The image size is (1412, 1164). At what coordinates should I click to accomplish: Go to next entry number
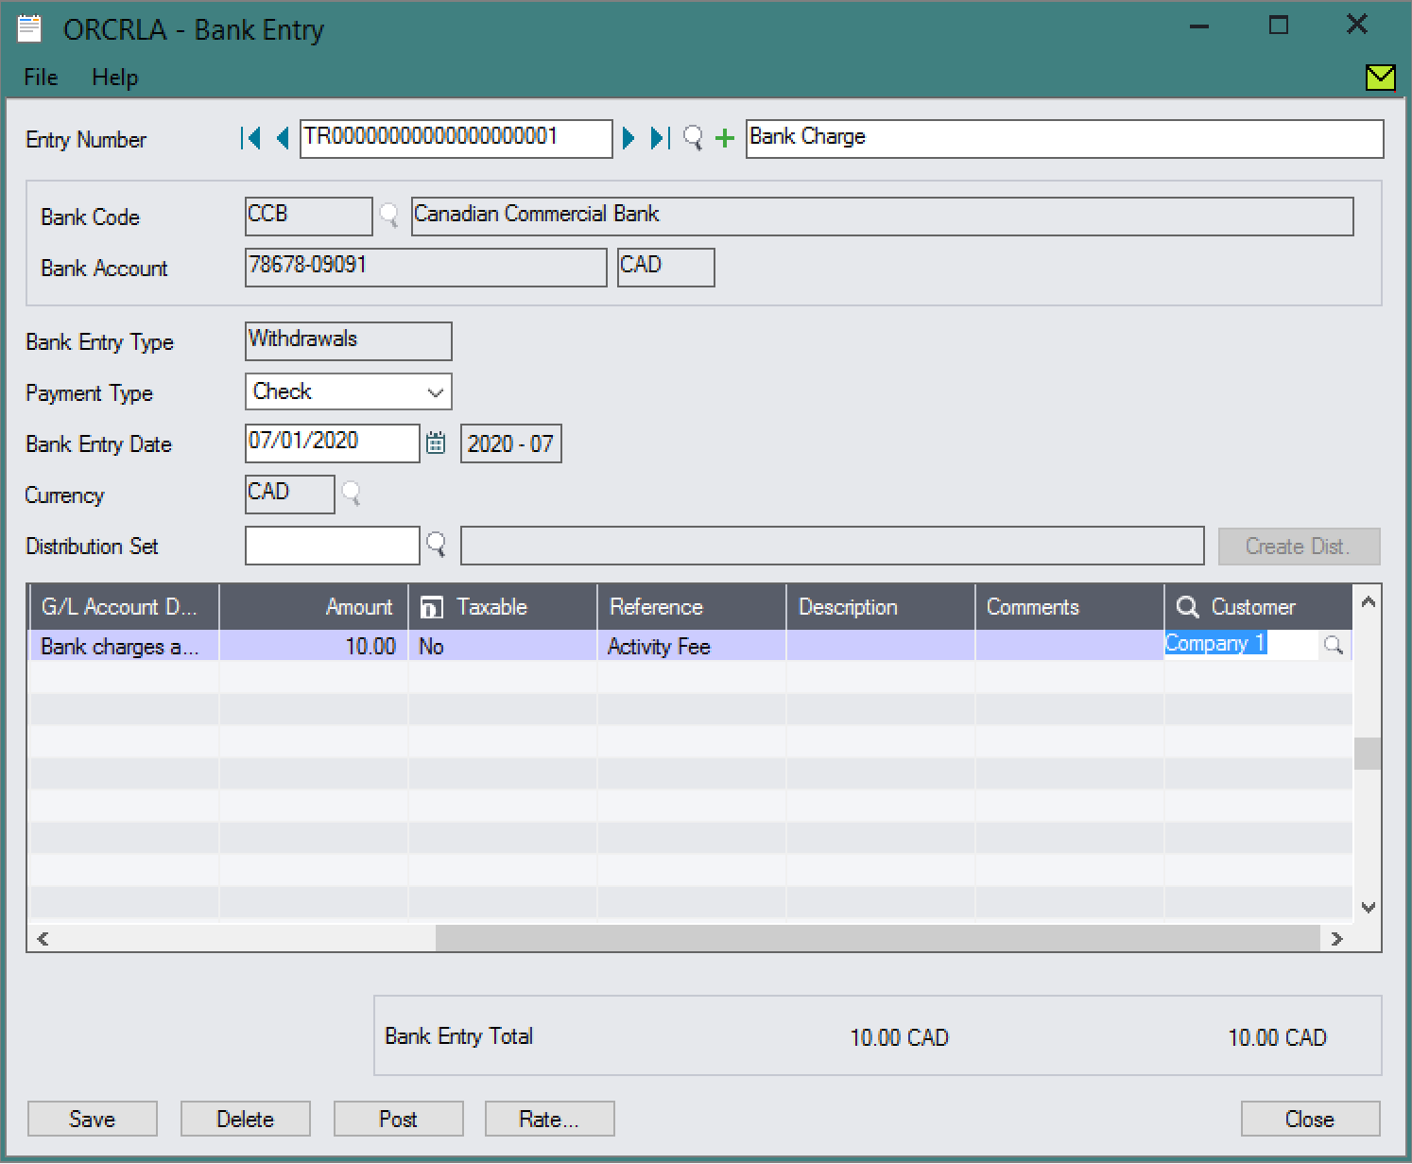(x=629, y=139)
